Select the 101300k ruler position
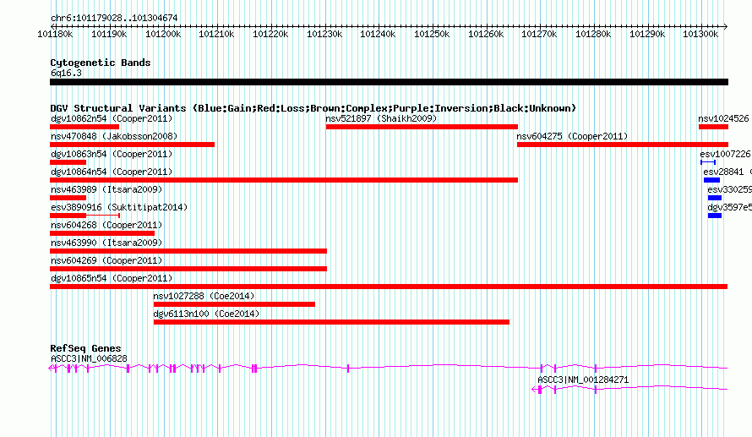 click(700, 34)
